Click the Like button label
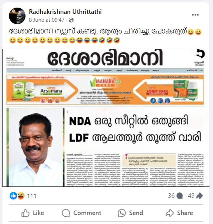 (38, 213)
